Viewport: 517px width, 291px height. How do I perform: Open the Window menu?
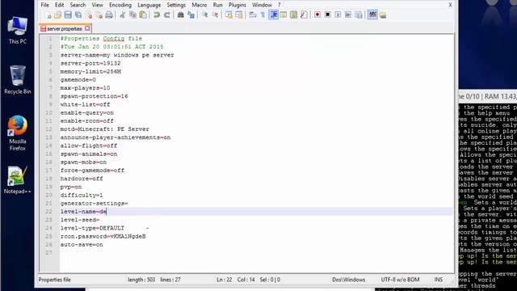262,5
